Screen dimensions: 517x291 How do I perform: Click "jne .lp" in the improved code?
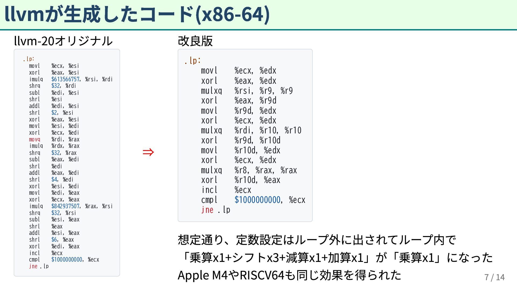pos(216,210)
